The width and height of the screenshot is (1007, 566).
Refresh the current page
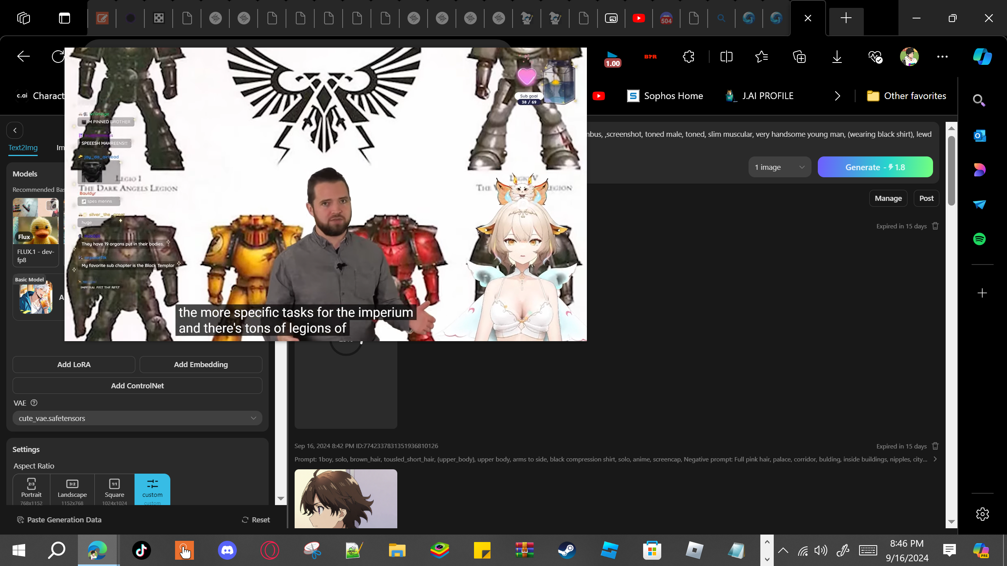58,57
